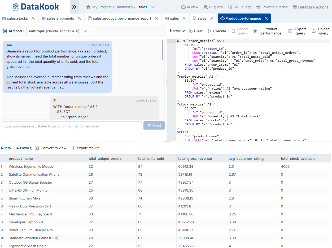The height and width of the screenshot is (248, 332).
Task: Open the Normal mode dropdown
Action: [177, 31]
